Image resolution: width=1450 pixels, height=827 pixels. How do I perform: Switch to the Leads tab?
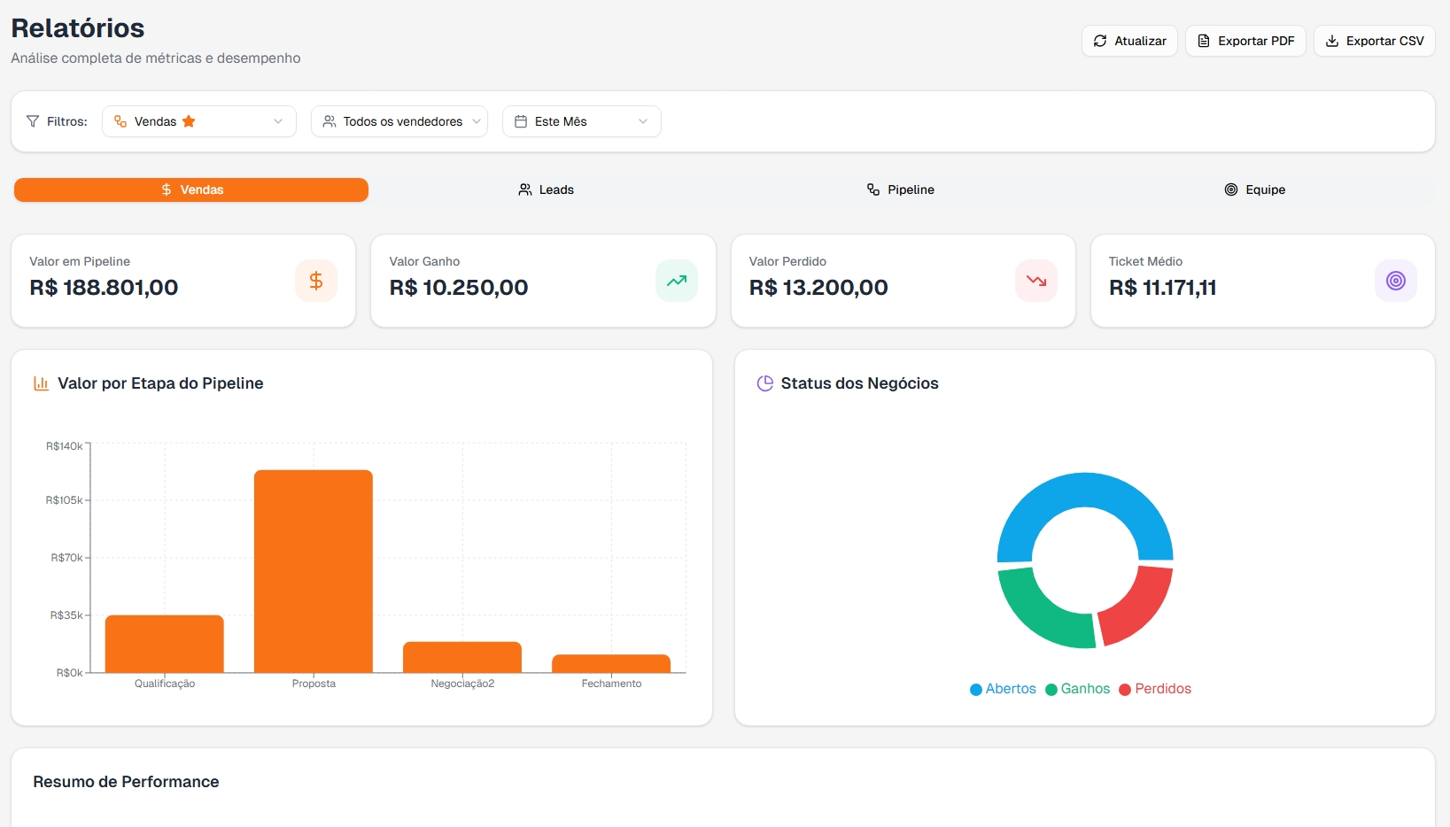pyautogui.click(x=546, y=189)
